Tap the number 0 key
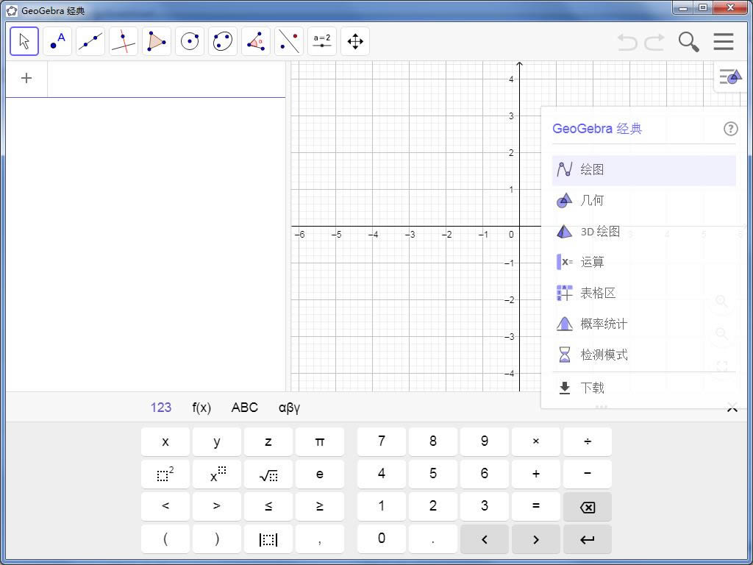 point(382,539)
